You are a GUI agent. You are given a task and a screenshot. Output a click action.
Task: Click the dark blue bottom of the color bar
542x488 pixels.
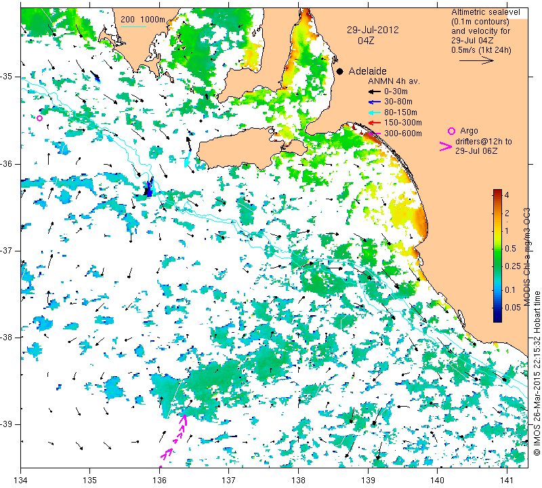click(497, 319)
